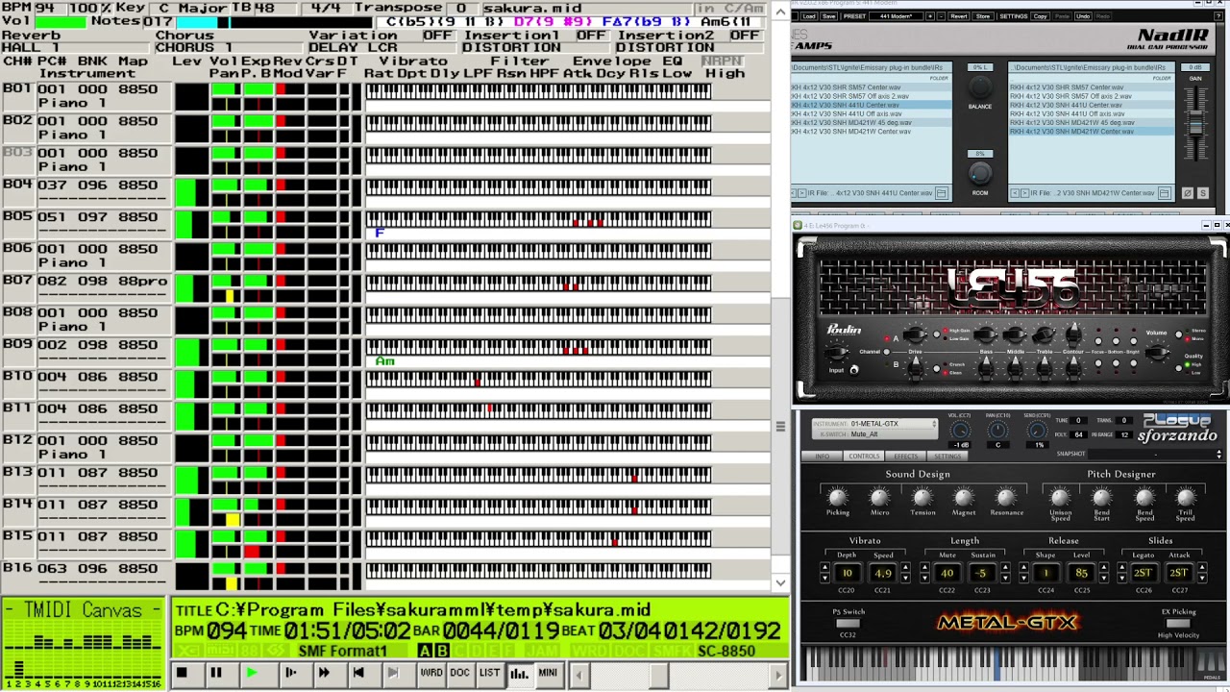Click the Volume knob on LE456 amp

click(1160, 352)
